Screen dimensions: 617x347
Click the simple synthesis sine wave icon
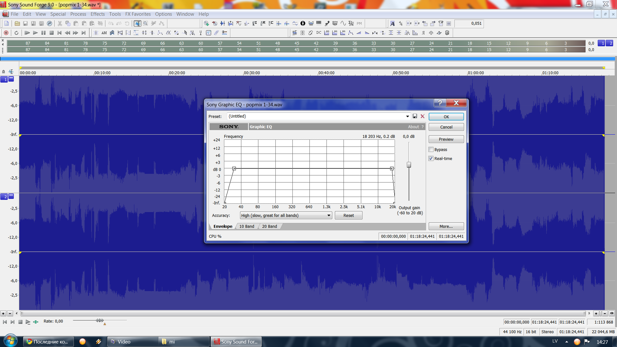pyautogui.click(x=343, y=23)
